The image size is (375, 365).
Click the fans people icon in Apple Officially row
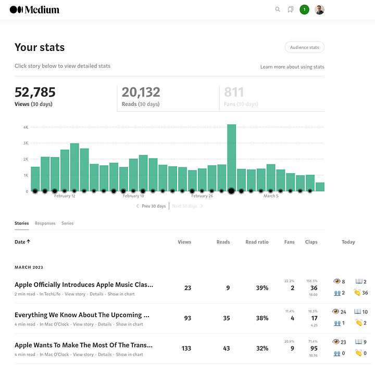(337, 293)
